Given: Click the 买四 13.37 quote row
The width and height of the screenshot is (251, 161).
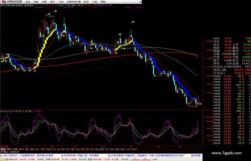Looking at the screenshot, I should [232, 38].
